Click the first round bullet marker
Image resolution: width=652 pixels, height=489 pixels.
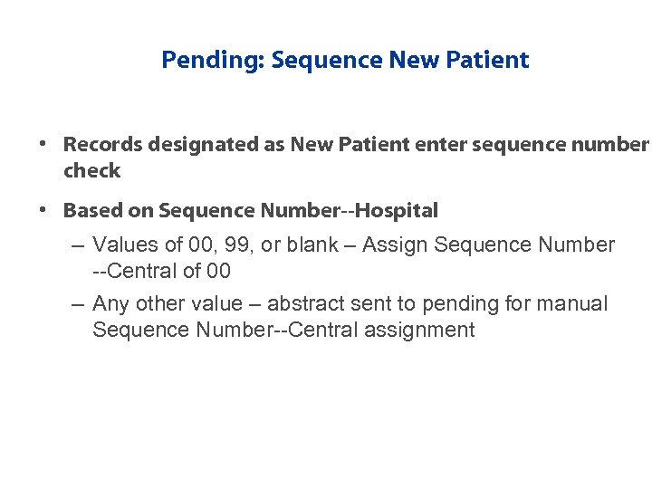pyautogui.click(x=43, y=144)
